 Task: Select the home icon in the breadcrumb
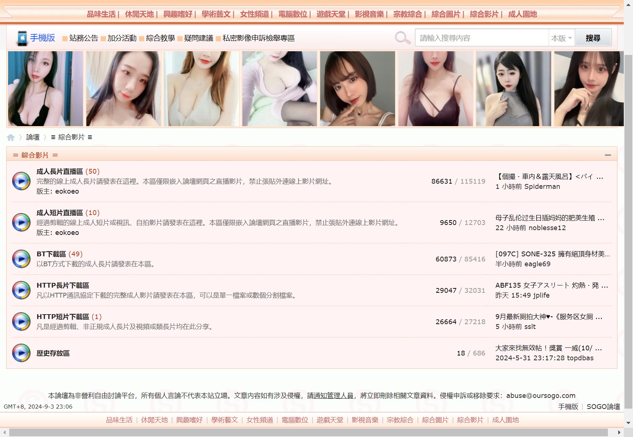tap(11, 137)
